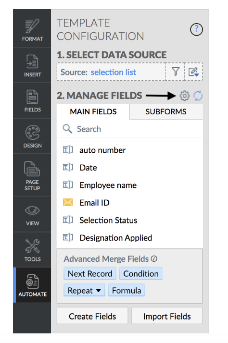Open the edit data source dropdown icon

[194, 72]
